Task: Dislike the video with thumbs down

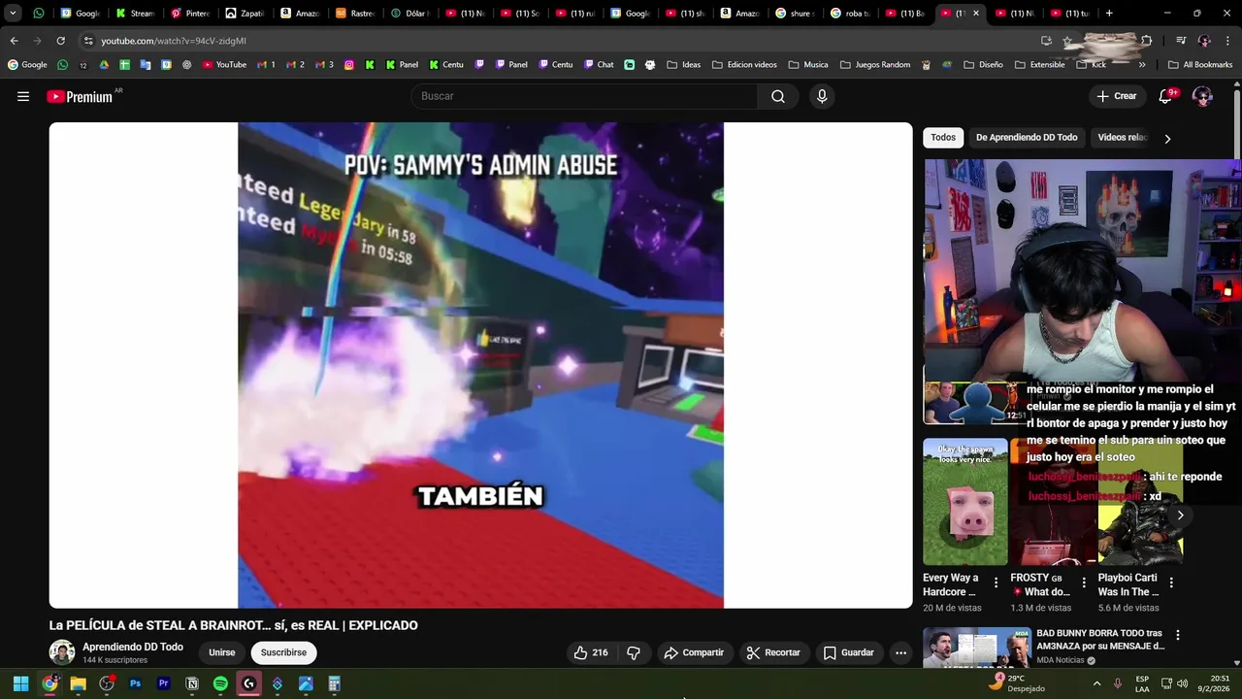Action: click(x=634, y=652)
